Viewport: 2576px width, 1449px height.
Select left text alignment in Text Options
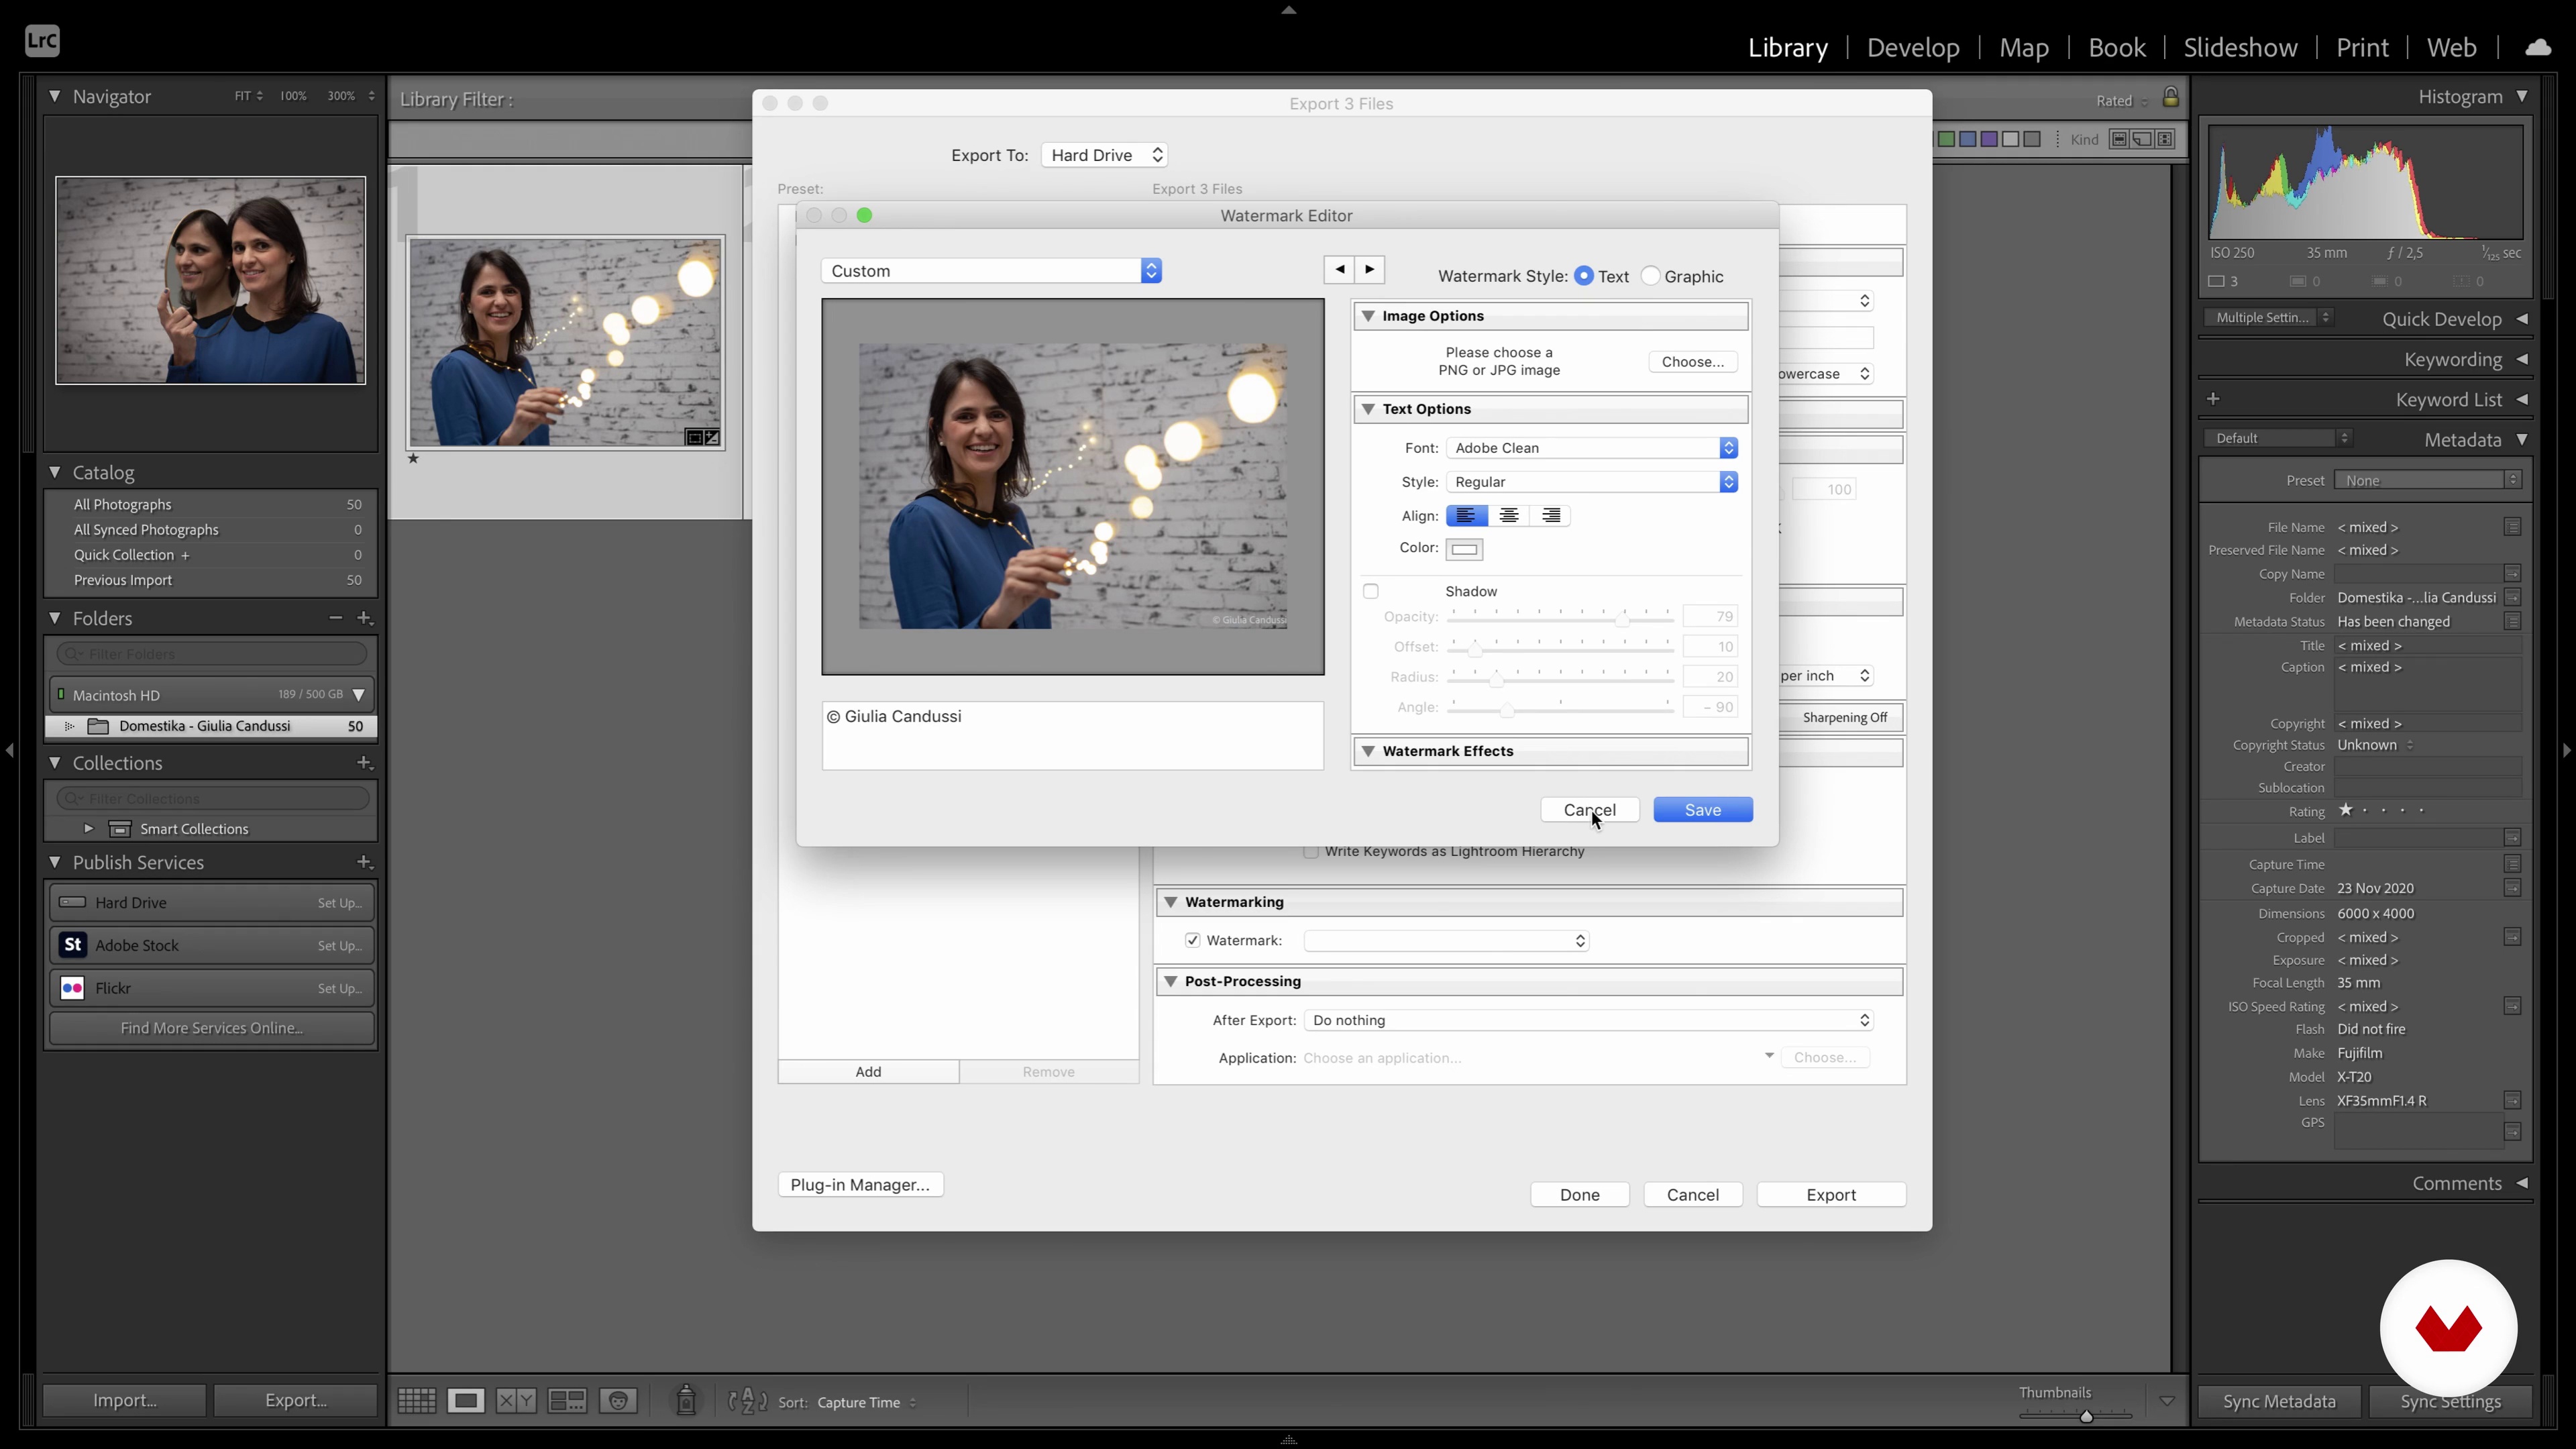(x=1466, y=516)
